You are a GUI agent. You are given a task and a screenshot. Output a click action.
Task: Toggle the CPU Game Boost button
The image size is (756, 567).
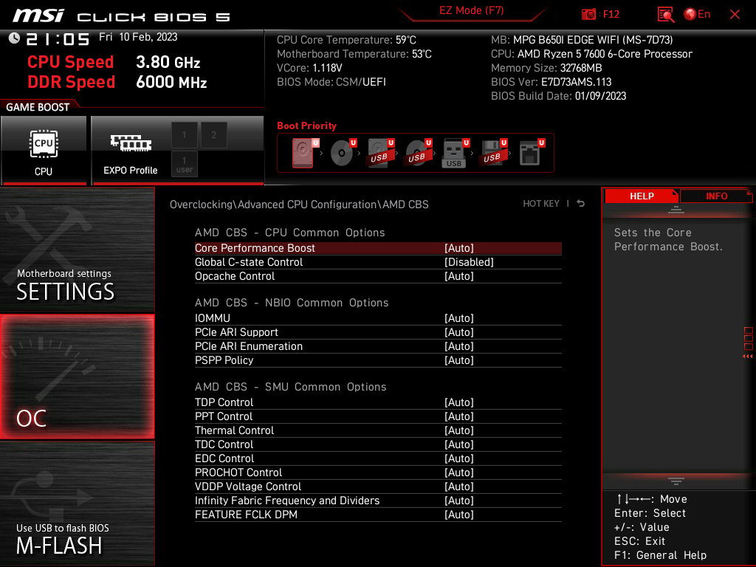pos(44,150)
